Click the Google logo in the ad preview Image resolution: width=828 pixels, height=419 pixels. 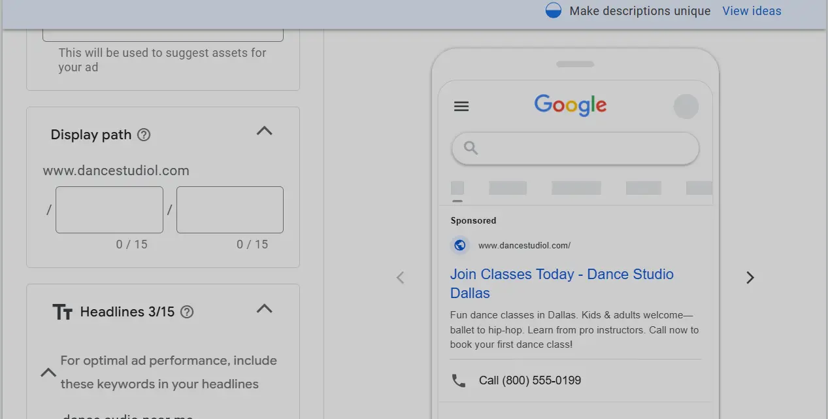pyautogui.click(x=569, y=105)
